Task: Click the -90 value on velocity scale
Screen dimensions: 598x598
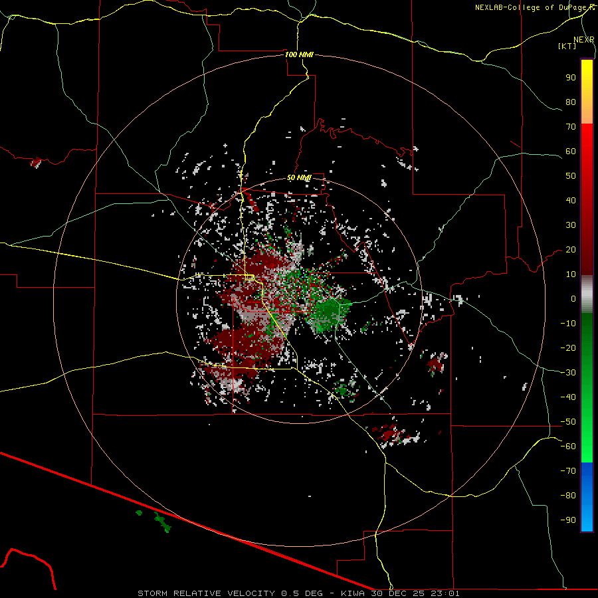Action: (568, 520)
